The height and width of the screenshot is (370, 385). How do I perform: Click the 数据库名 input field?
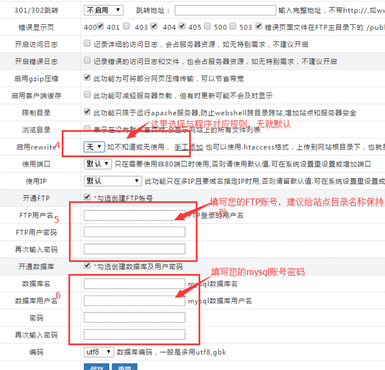134,284
